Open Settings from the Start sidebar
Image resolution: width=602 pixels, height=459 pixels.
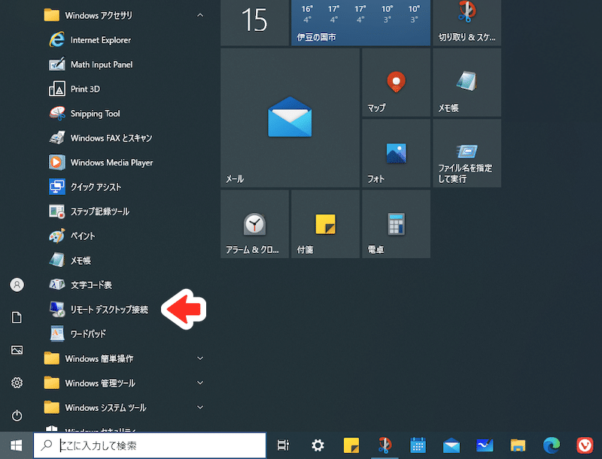point(17,383)
